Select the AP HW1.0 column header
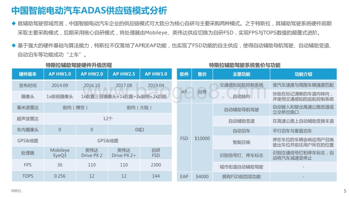349x197 pixels. [x=60, y=74]
